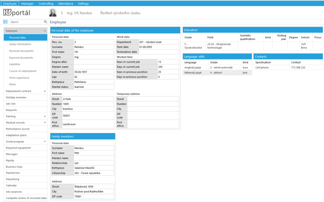This screenshot has height=202, width=324.
Task: Select Personal data in sidebar
Action: click(26, 38)
